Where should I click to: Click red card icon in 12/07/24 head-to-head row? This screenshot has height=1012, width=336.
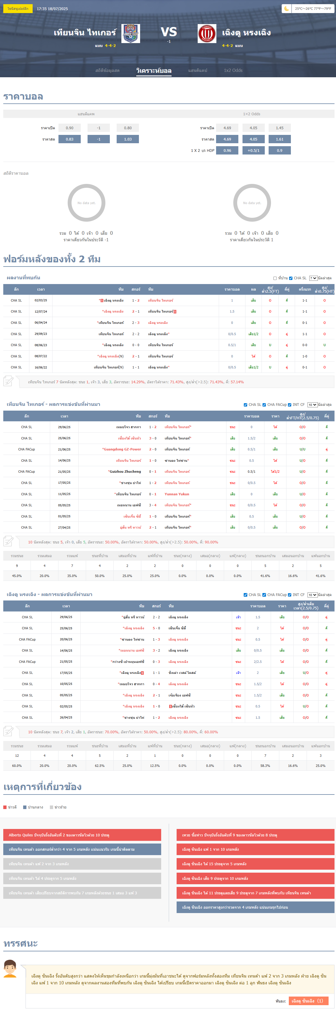[x=175, y=312]
